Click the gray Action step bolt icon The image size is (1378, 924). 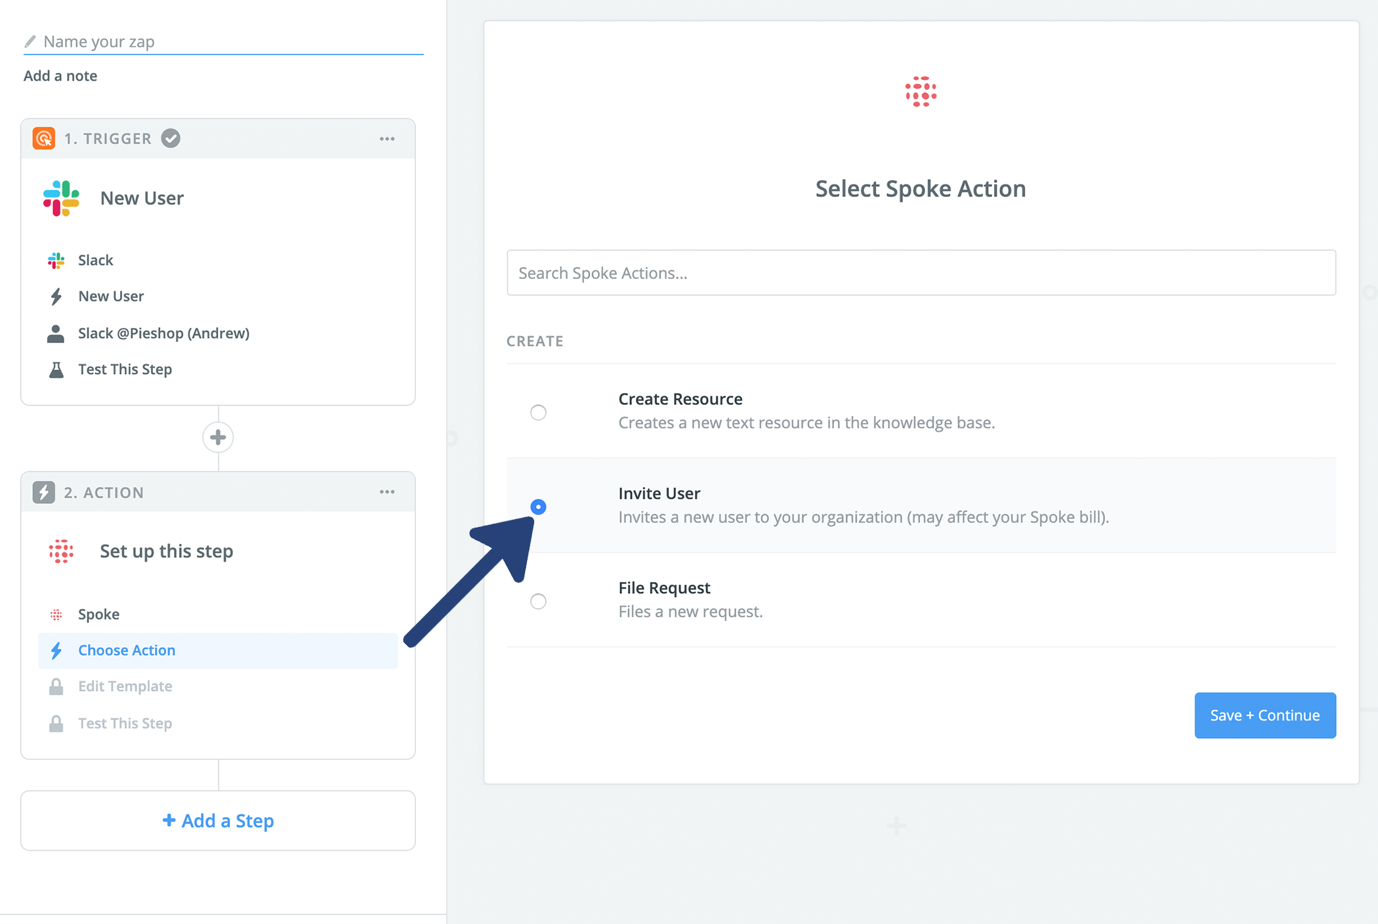coord(44,492)
